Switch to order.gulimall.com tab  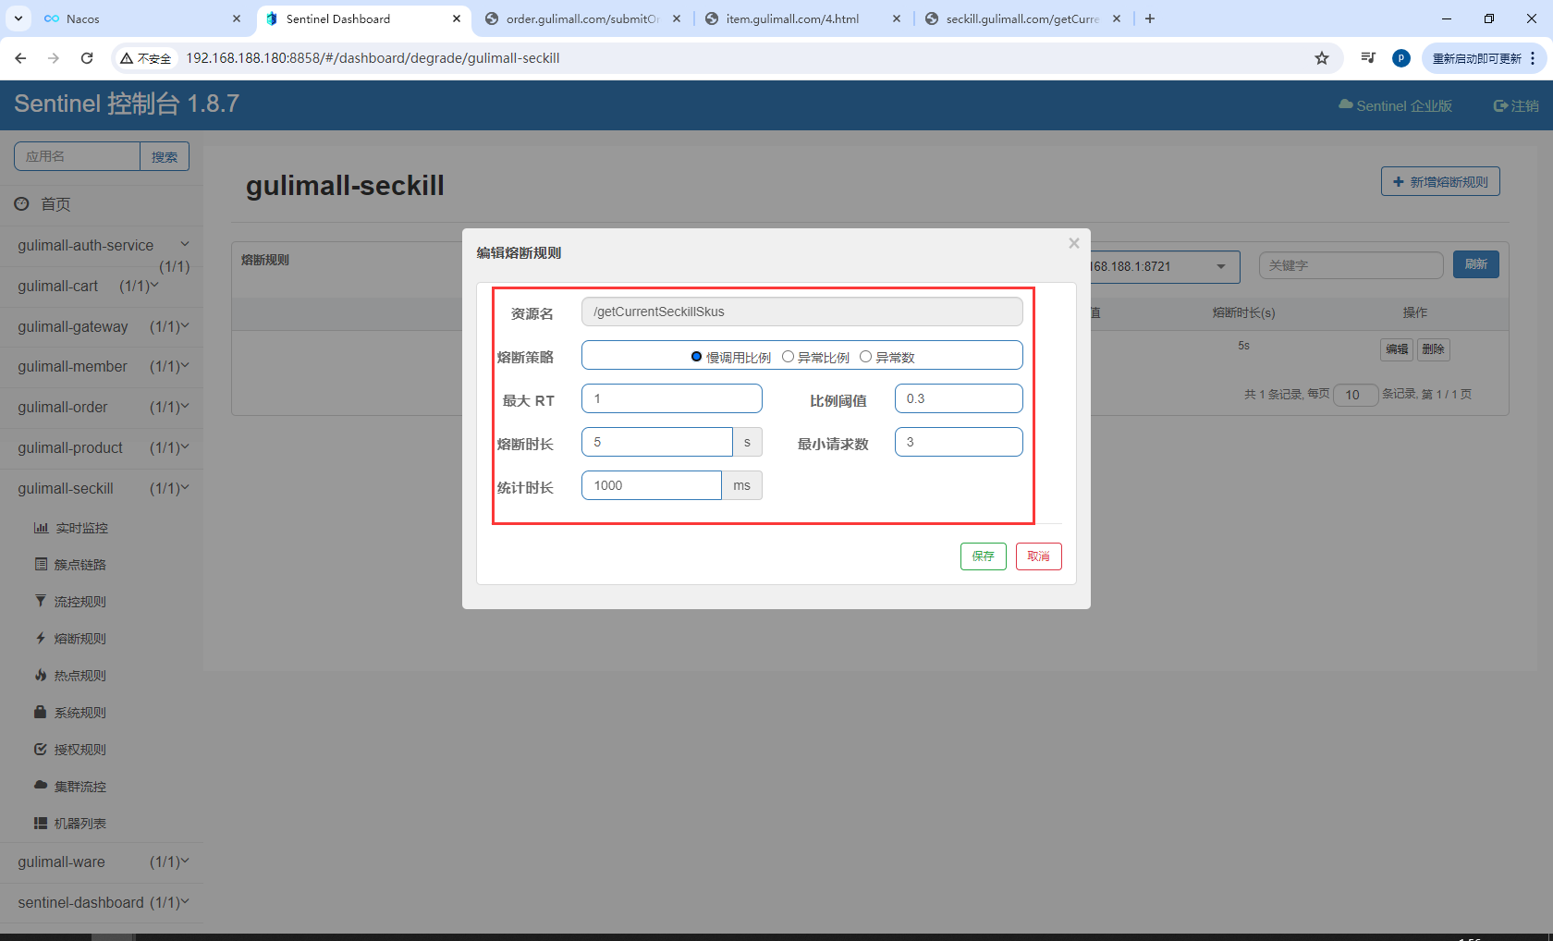point(583,18)
